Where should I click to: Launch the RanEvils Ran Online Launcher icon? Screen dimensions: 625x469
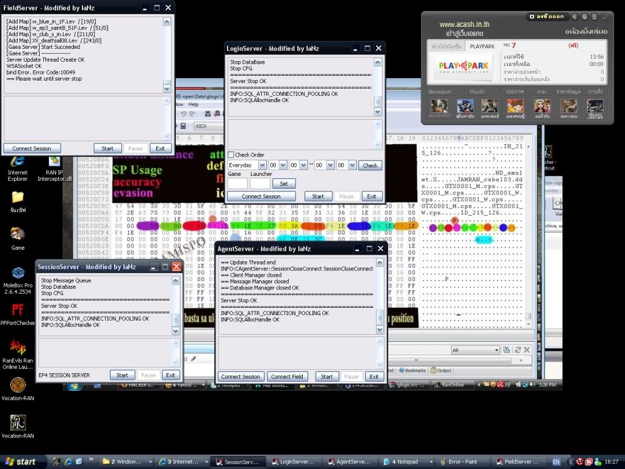[x=18, y=347]
